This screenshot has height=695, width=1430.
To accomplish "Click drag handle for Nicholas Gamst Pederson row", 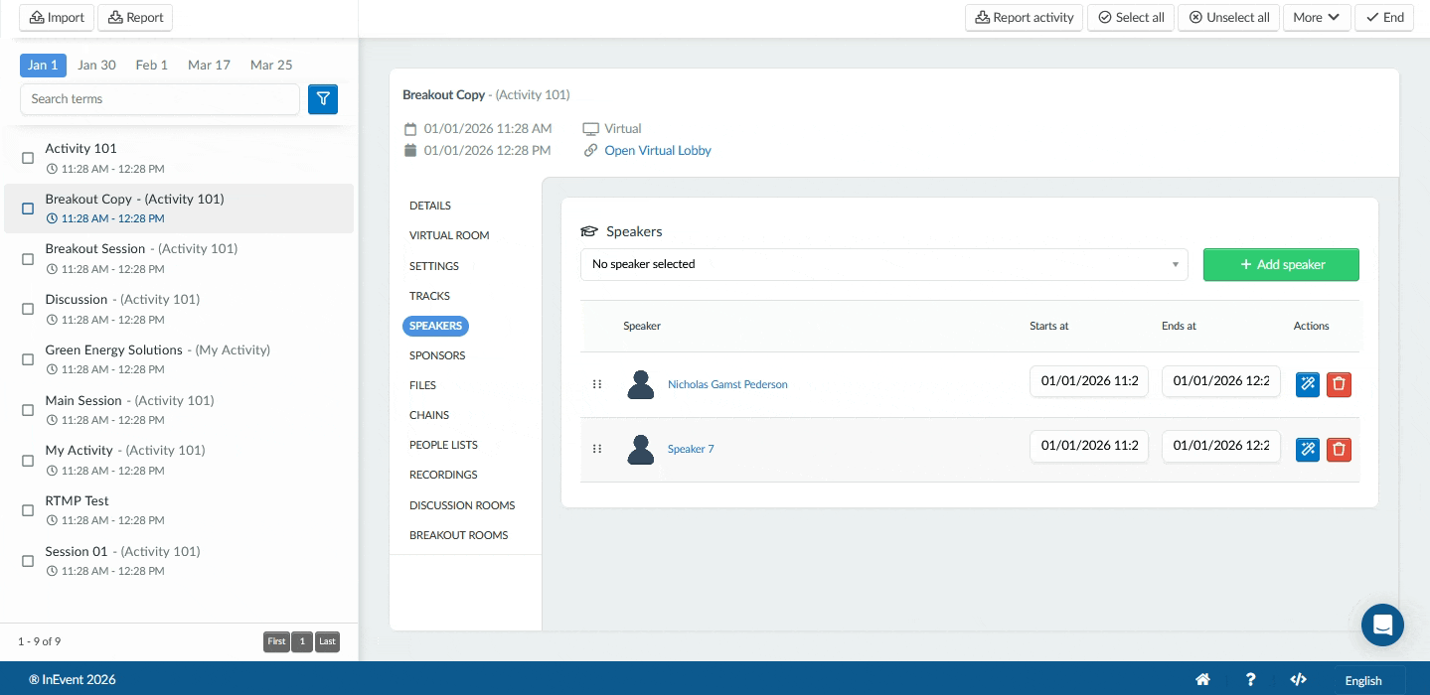I will [597, 384].
